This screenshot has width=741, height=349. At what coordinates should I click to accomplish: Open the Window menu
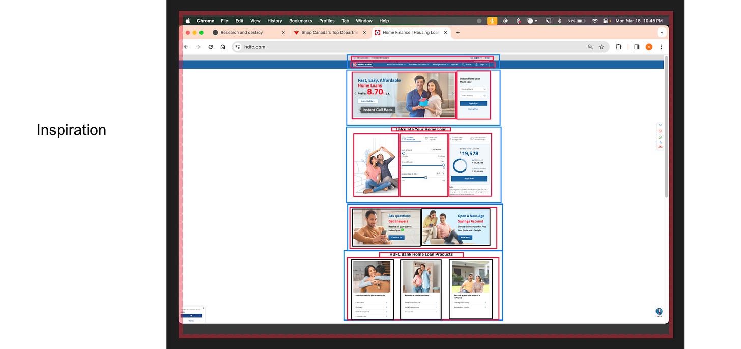click(364, 21)
